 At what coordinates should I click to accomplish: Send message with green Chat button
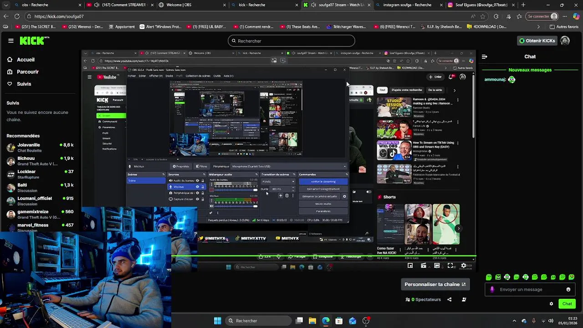pyautogui.click(x=567, y=303)
